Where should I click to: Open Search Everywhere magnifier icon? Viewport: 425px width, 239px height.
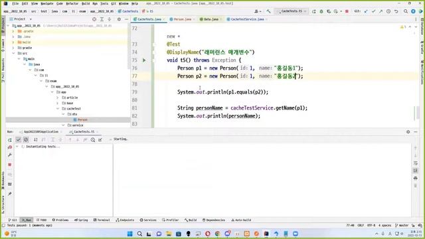406,11
